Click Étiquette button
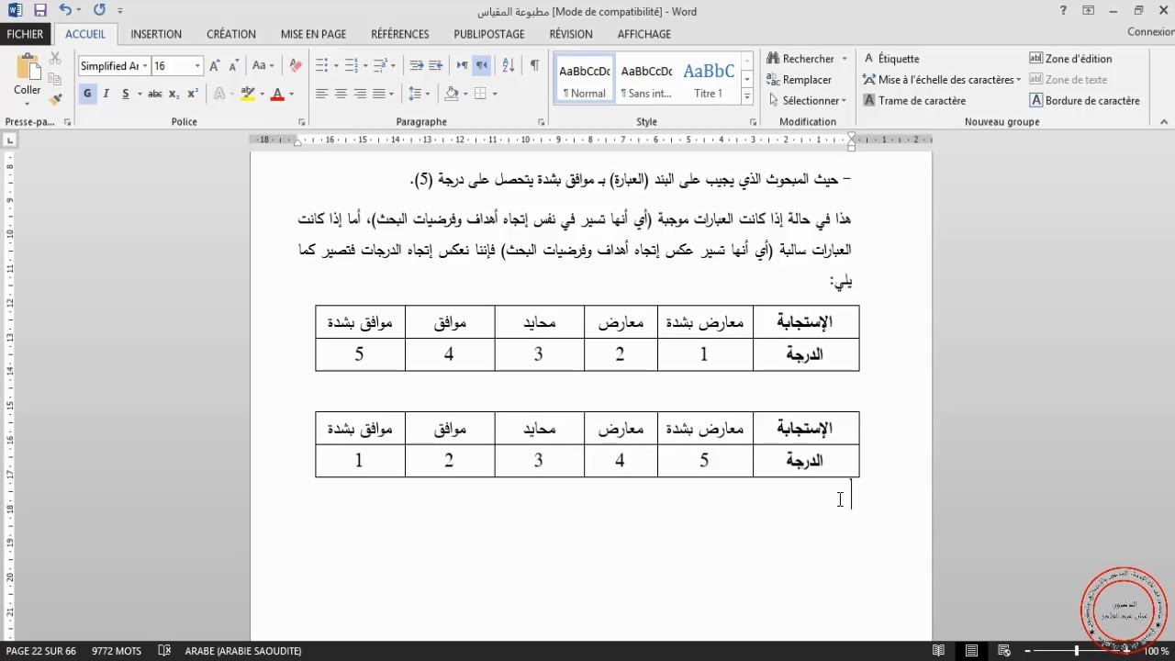The image size is (1175, 661). (x=890, y=59)
